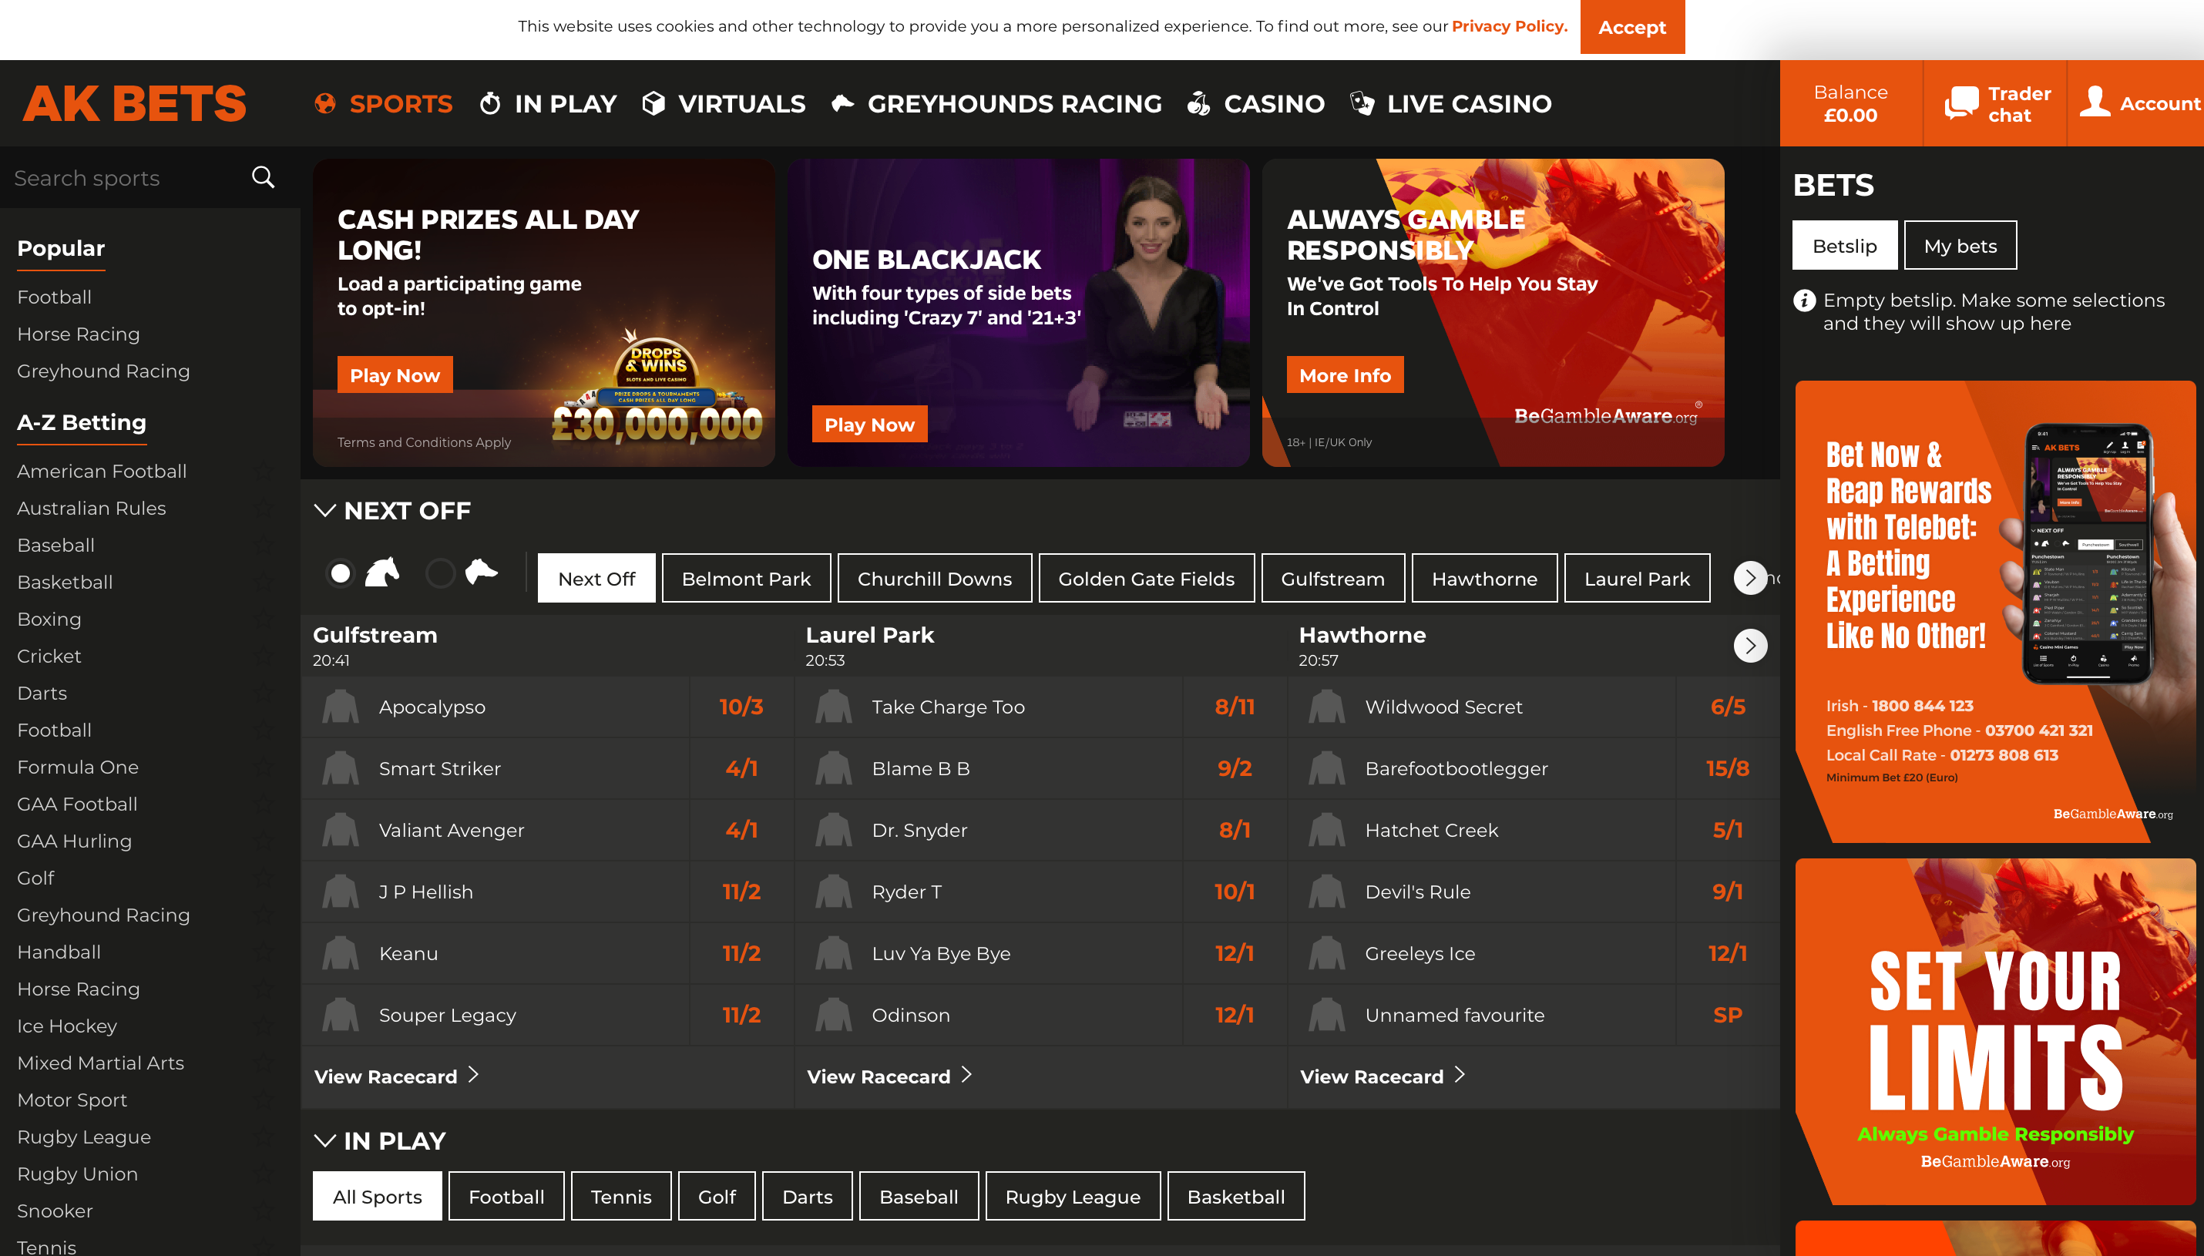The width and height of the screenshot is (2204, 1256).
Task: Select the Golden Gate Fields tab
Action: (1147, 578)
